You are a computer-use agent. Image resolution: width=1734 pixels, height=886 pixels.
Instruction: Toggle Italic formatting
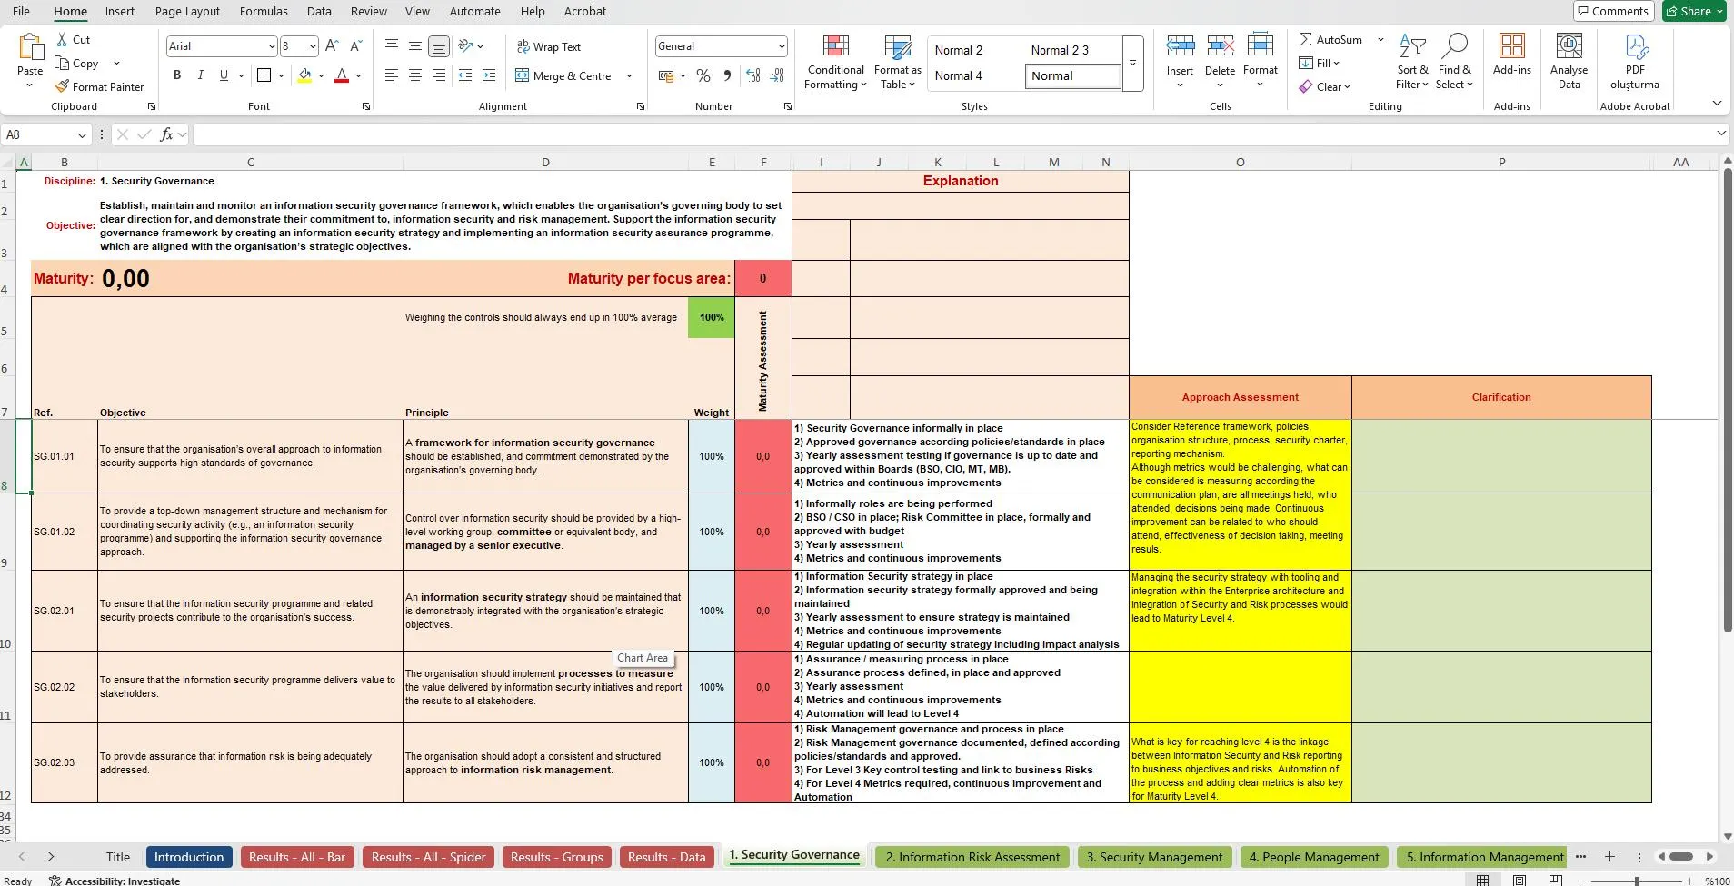200,75
